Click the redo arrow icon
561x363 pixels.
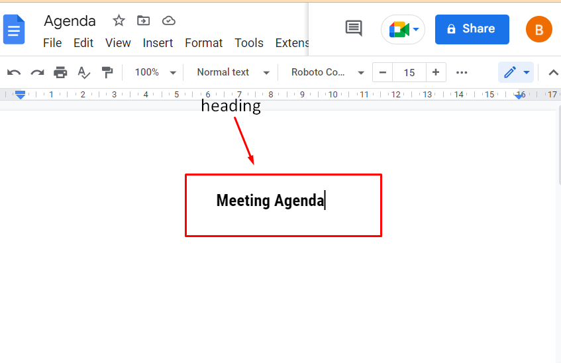click(37, 72)
